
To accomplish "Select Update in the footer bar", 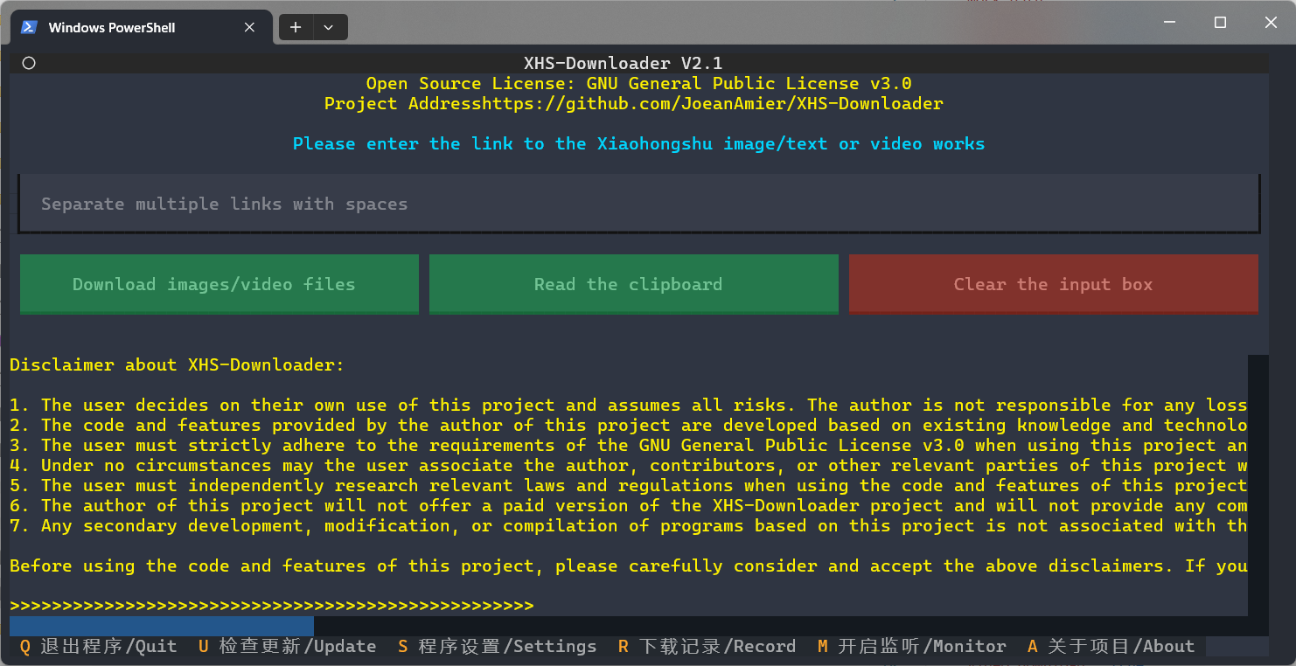I will pyautogui.click(x=288, y=646).
